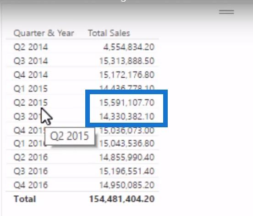This screenshot has height=216, width=253.
Task: Click the Q2 2015 row label
Action: tap(31, 102)
